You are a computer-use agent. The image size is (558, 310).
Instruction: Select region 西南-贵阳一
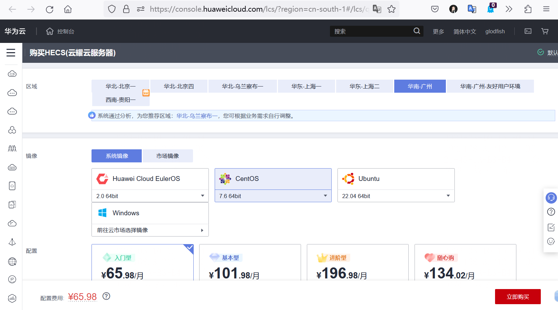[121, 100]
